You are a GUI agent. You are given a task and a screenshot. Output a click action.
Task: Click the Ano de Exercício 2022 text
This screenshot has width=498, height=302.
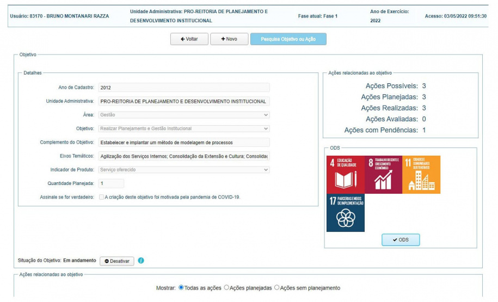(389, 16)
